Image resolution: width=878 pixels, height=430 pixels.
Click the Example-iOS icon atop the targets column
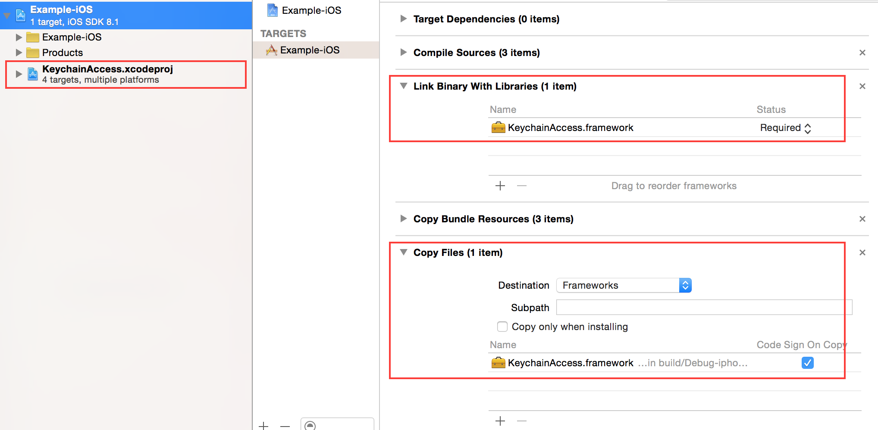coord(272,10)
